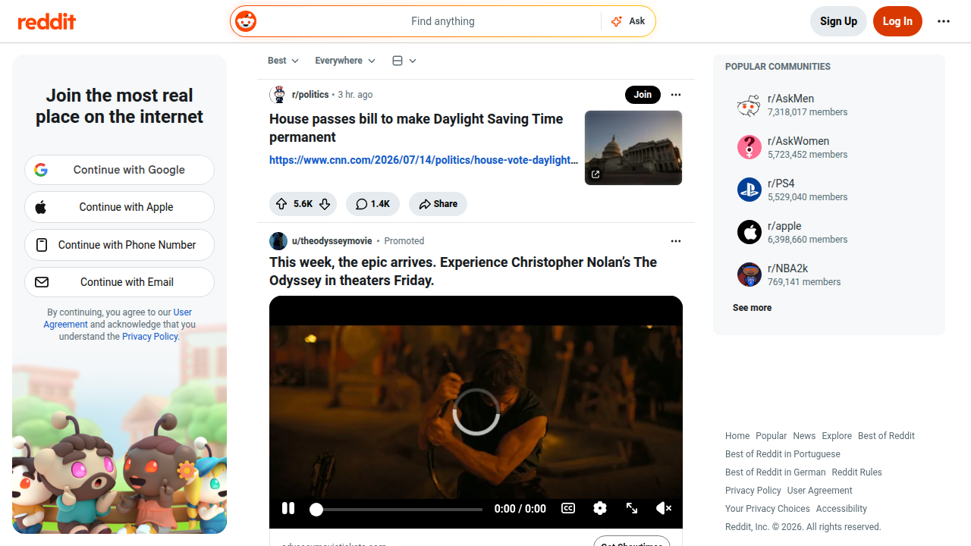Continue with Google
The image size is (971, 546).
pyautogui.click(x=119, y=170)
